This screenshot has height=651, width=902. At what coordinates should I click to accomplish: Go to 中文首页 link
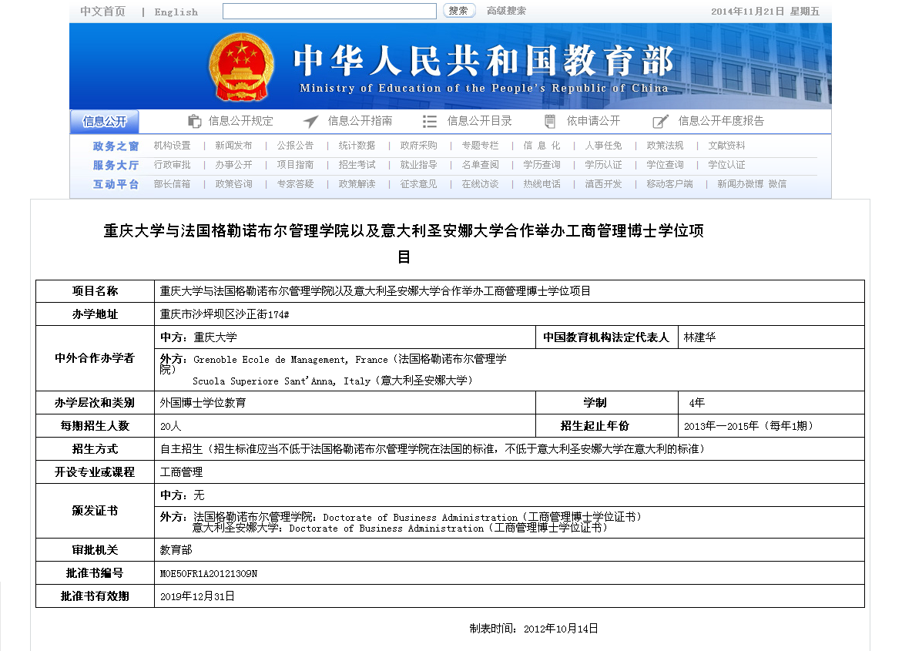pos(103,12)
